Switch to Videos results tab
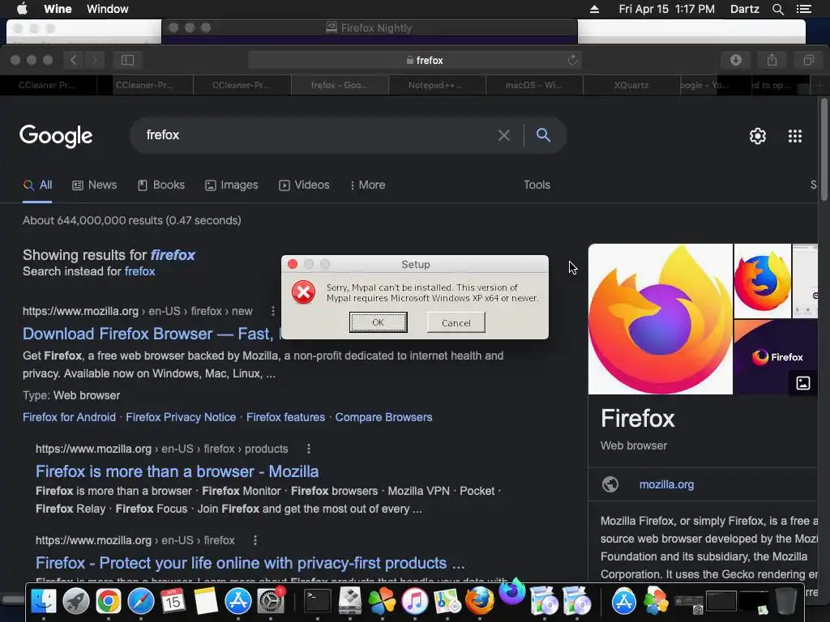The height and width of the screenshot is (622, 830). (x=304, y=185)
